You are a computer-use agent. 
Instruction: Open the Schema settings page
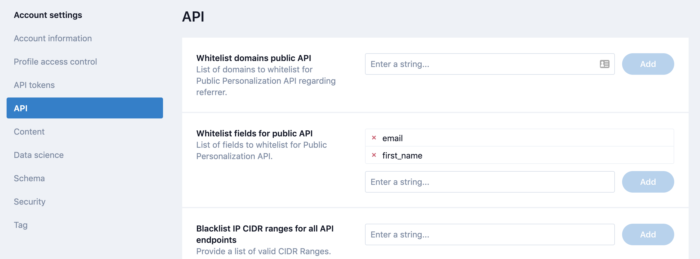(x=29, y=179)
